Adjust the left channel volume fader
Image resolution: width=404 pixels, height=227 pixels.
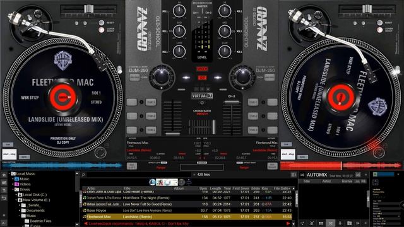(x=172, y=133)
